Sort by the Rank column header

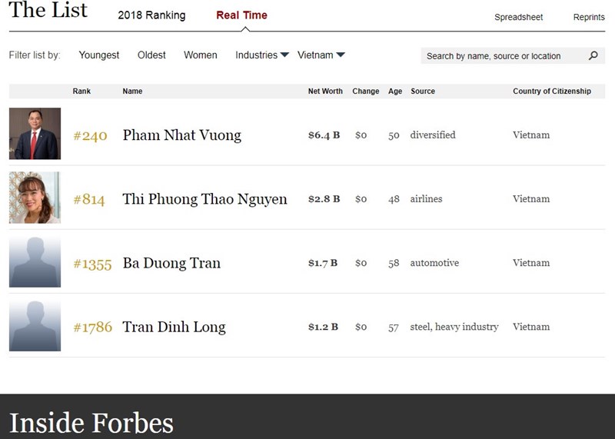click(81, 91)
